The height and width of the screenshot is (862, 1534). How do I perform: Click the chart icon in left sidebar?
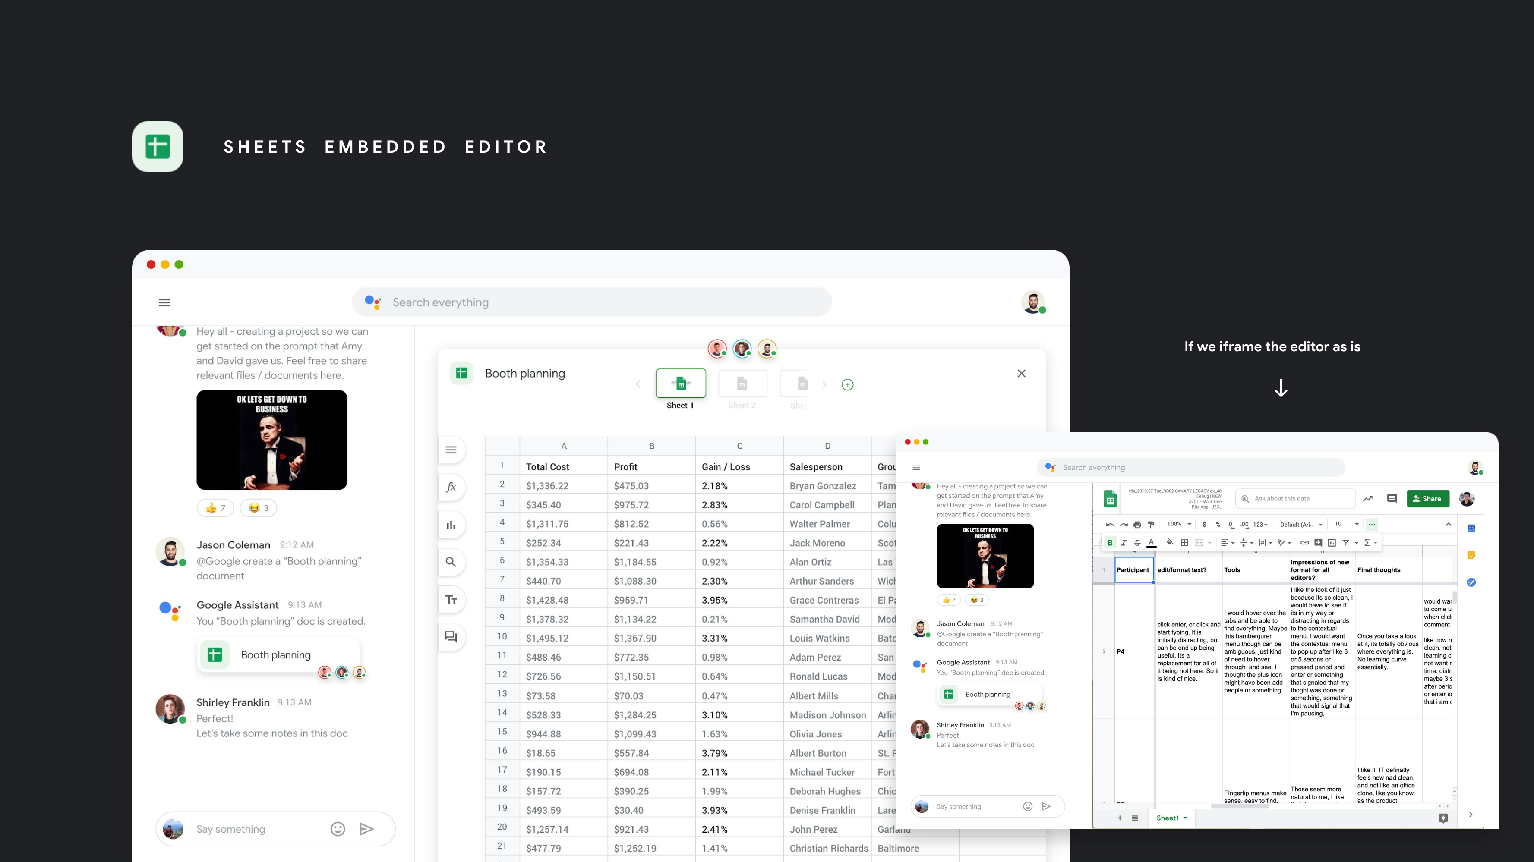click(x=451, y=525)
